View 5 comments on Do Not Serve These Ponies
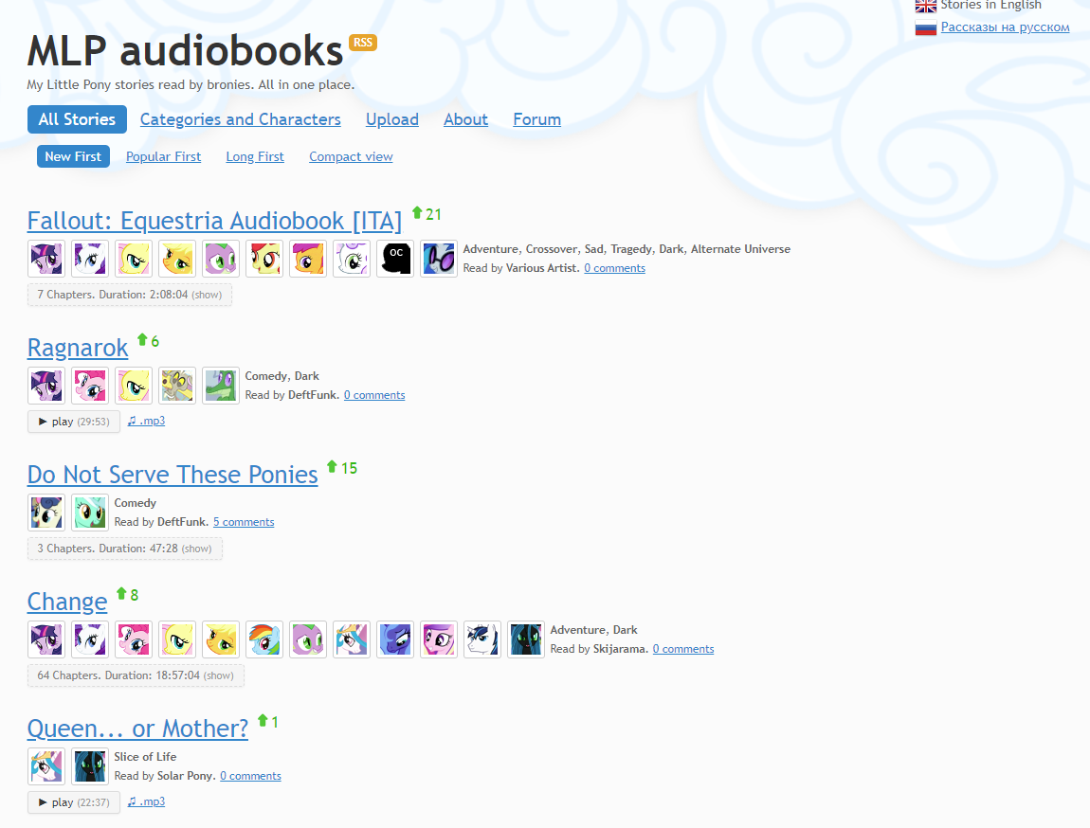Image resolution: width=1090 pixels, height=828 pixels. 244,522
